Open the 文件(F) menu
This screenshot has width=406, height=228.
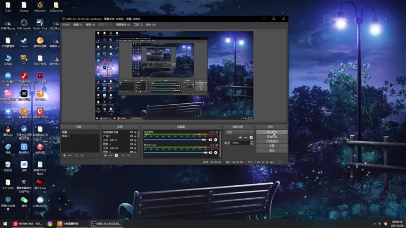[x=66, y=24]
